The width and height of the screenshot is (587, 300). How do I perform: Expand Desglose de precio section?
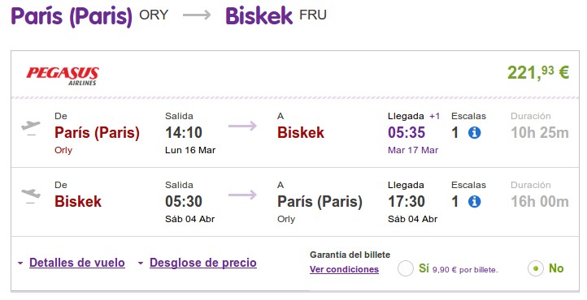coord(203,263)
